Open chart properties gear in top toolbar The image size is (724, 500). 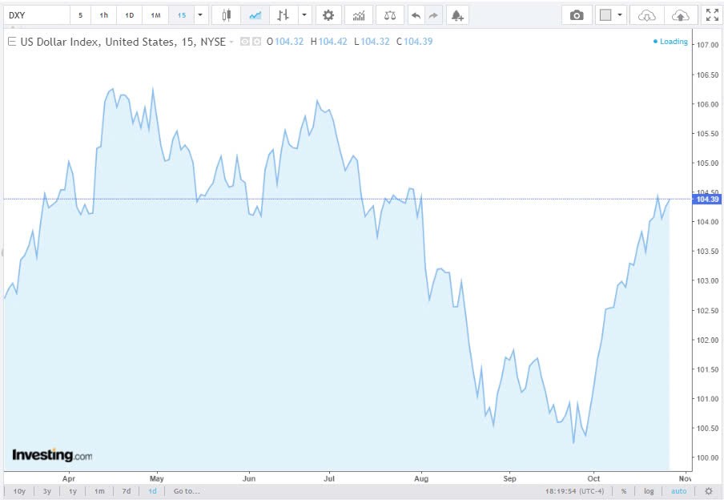pyautogui.click(x=328, y=15)
